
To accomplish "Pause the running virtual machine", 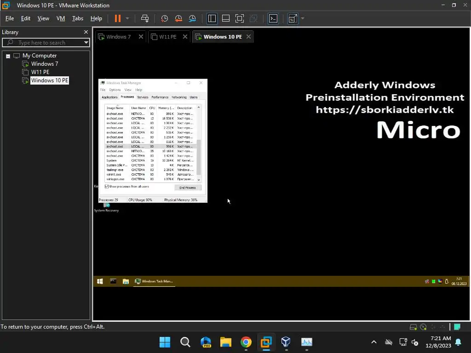I will (117, 18).
